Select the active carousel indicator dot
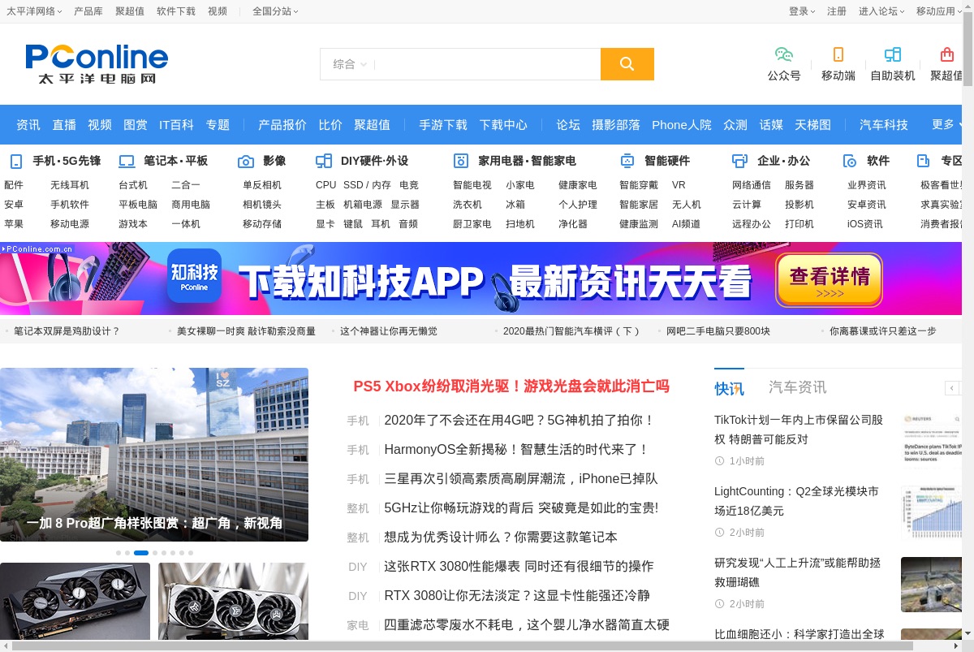 pos(141,553)
